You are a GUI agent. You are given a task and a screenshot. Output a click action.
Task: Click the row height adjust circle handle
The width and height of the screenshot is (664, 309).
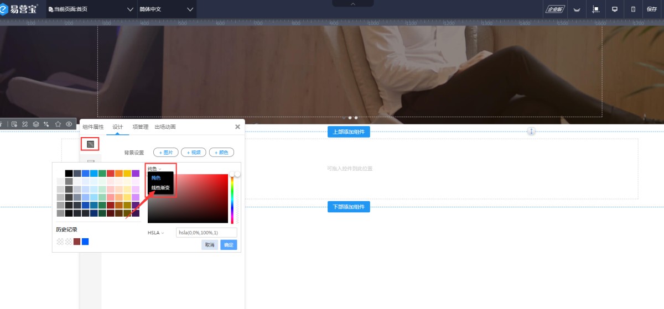click(x=531, y=132)
